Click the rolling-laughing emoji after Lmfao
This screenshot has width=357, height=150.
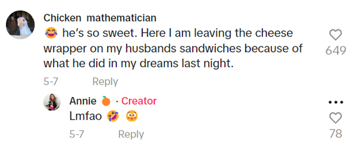pos(113,117)
